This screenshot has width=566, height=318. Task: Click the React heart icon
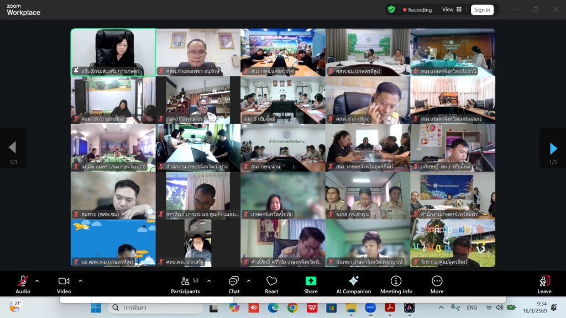271,284
